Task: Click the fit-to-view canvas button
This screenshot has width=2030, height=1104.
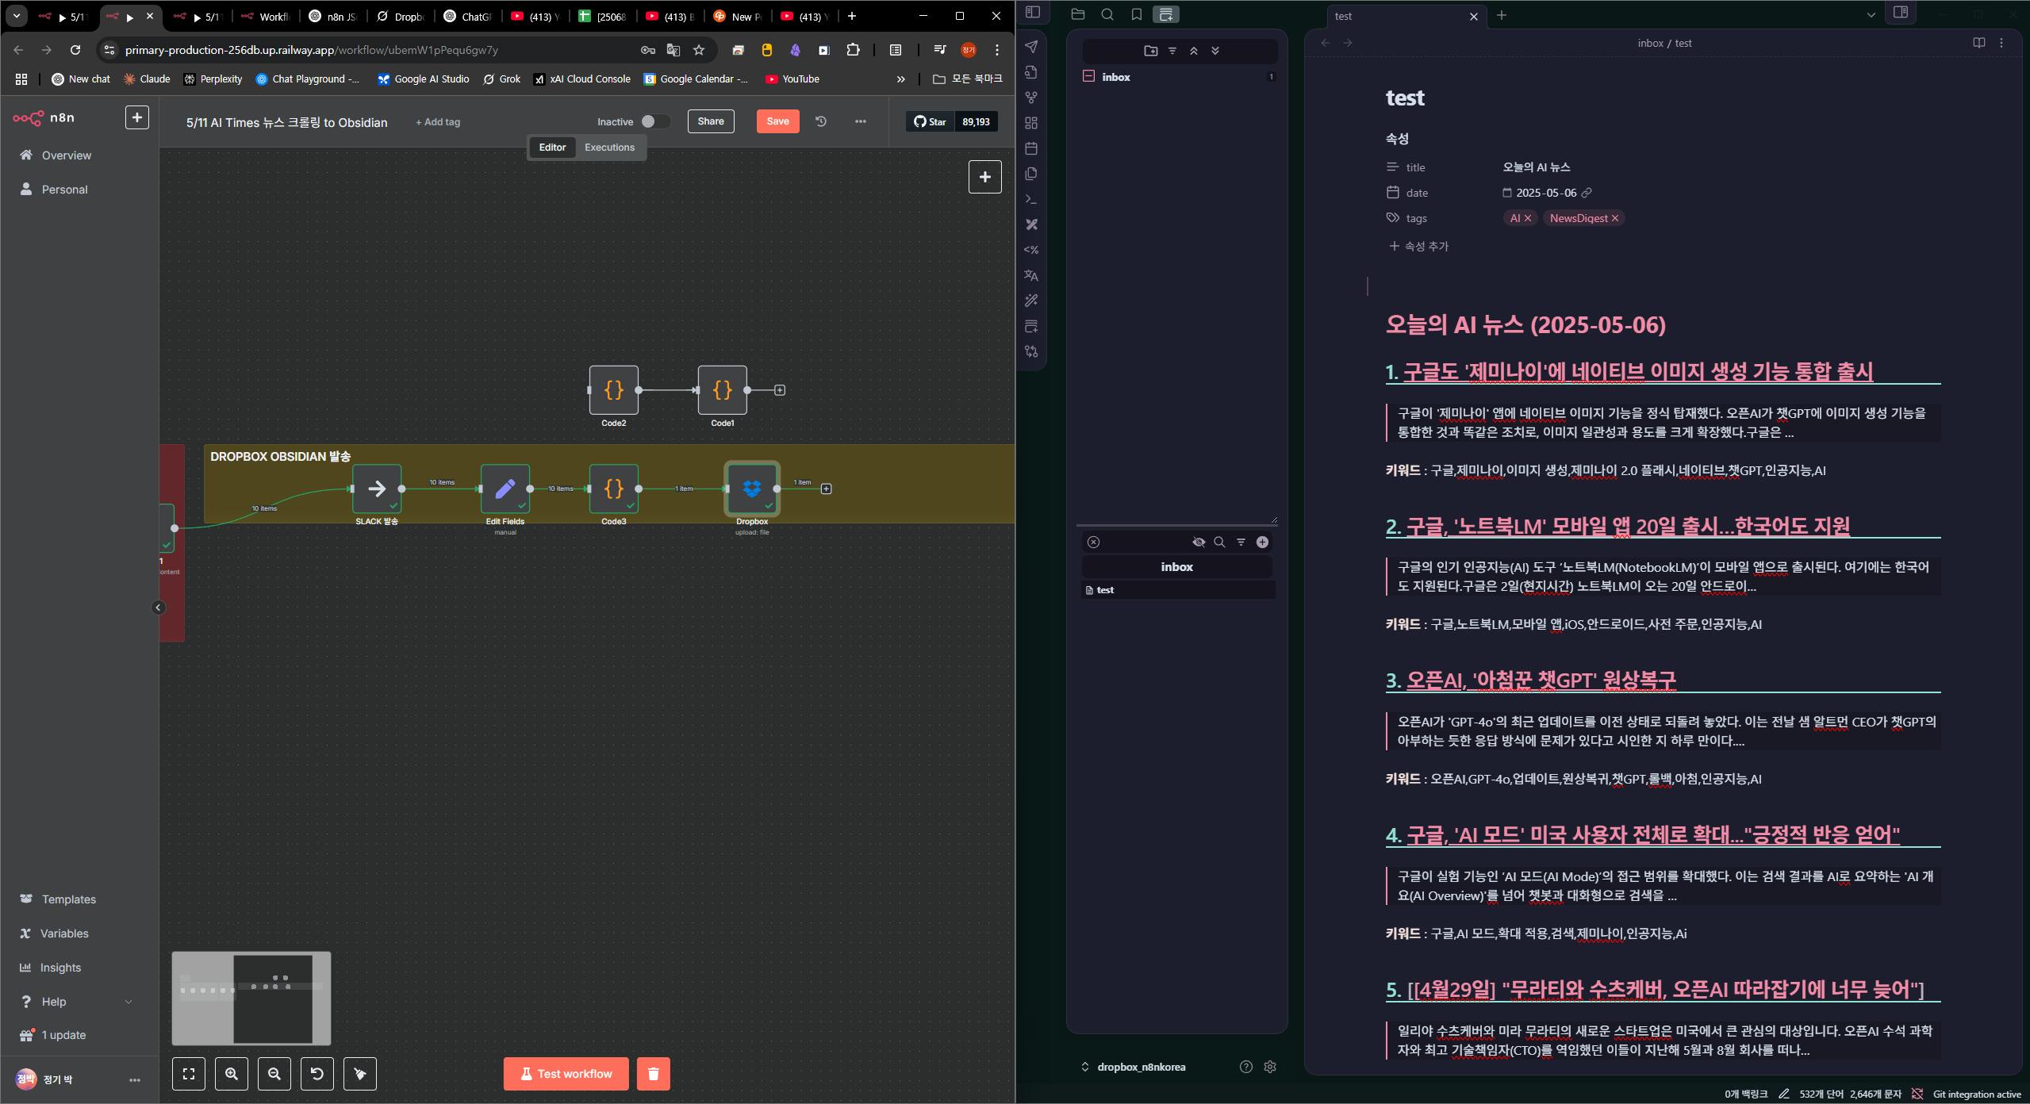Action: (189, 1074)
